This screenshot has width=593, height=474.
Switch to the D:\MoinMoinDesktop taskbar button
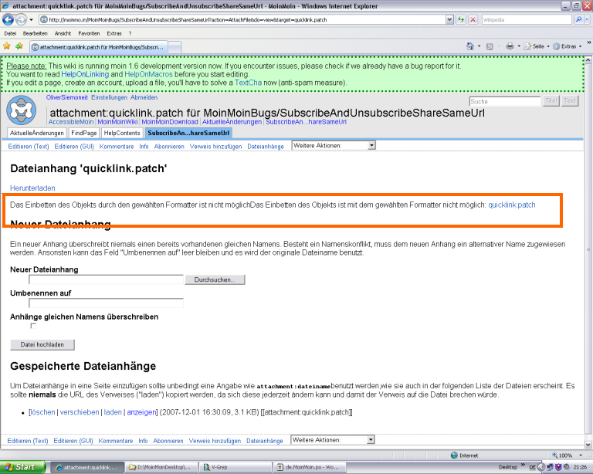pos(161,467)
